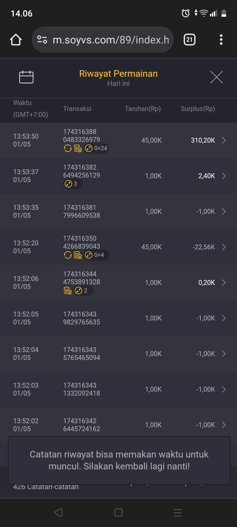Tap the site info icon in address bar
The image size is (237, 527).
(42, 40)
